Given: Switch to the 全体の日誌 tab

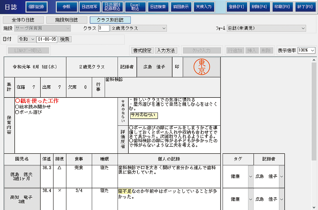Looking at the screenshot, I should tap(23, 20).
